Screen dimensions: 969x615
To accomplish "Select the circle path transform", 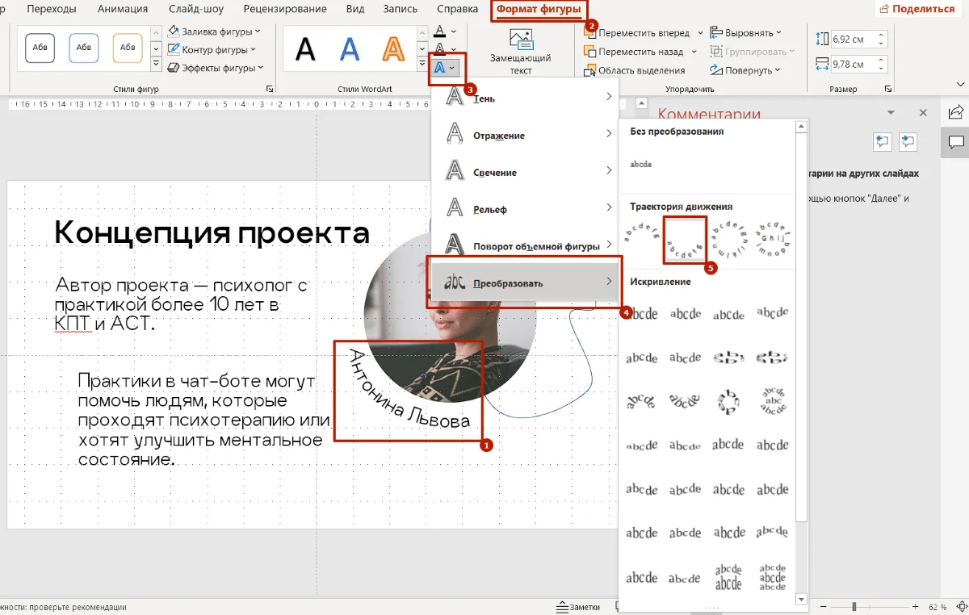I will pos(729,238).
